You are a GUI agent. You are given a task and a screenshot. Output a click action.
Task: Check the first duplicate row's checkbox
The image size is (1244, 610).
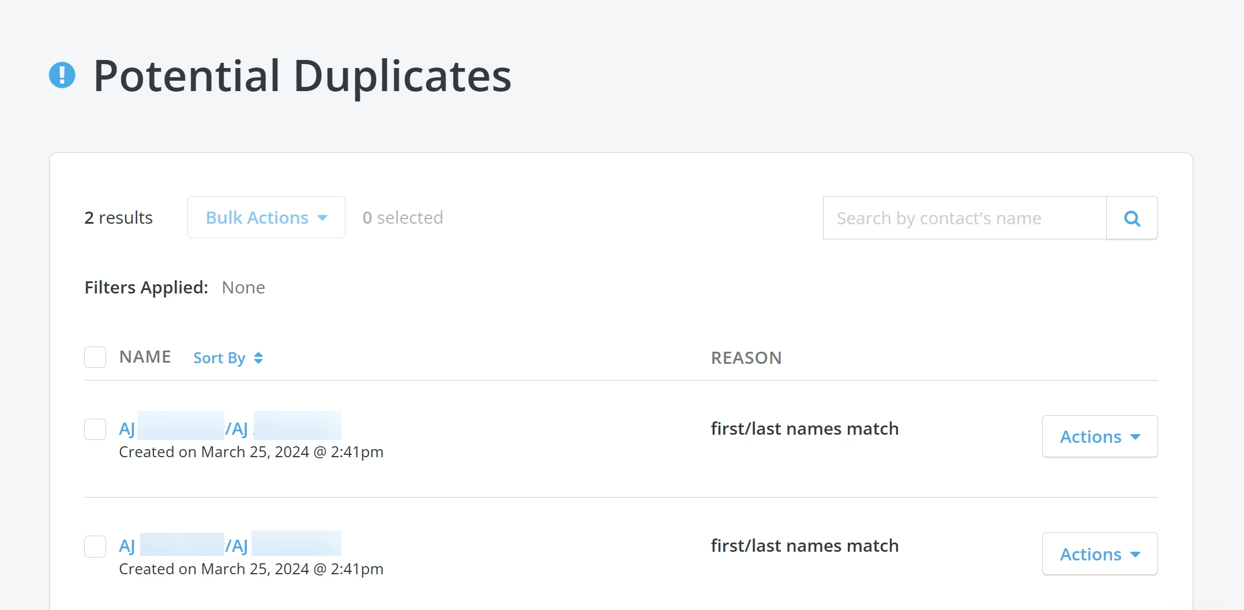point(95,429)
